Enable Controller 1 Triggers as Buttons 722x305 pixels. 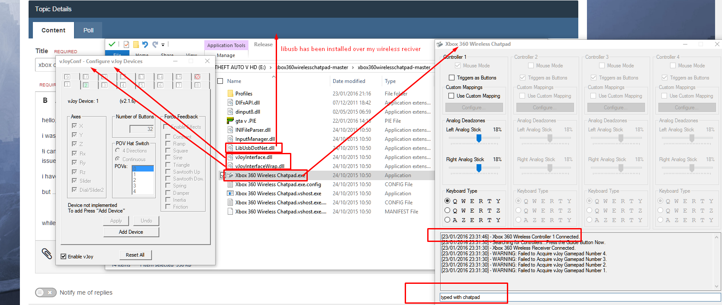coord(452,78)
